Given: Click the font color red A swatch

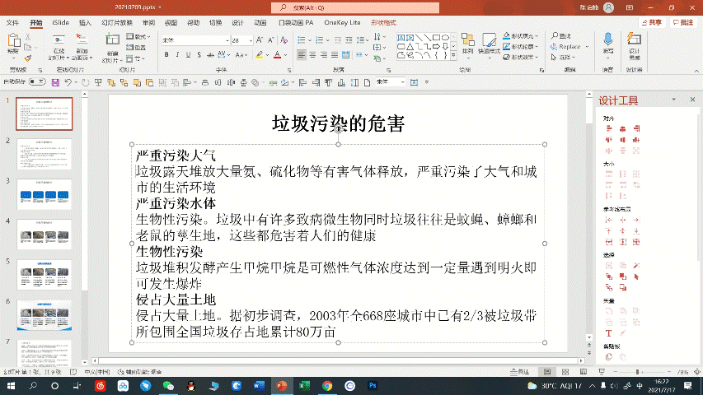Looking at the screenshot, I should (x=278, y=55).
